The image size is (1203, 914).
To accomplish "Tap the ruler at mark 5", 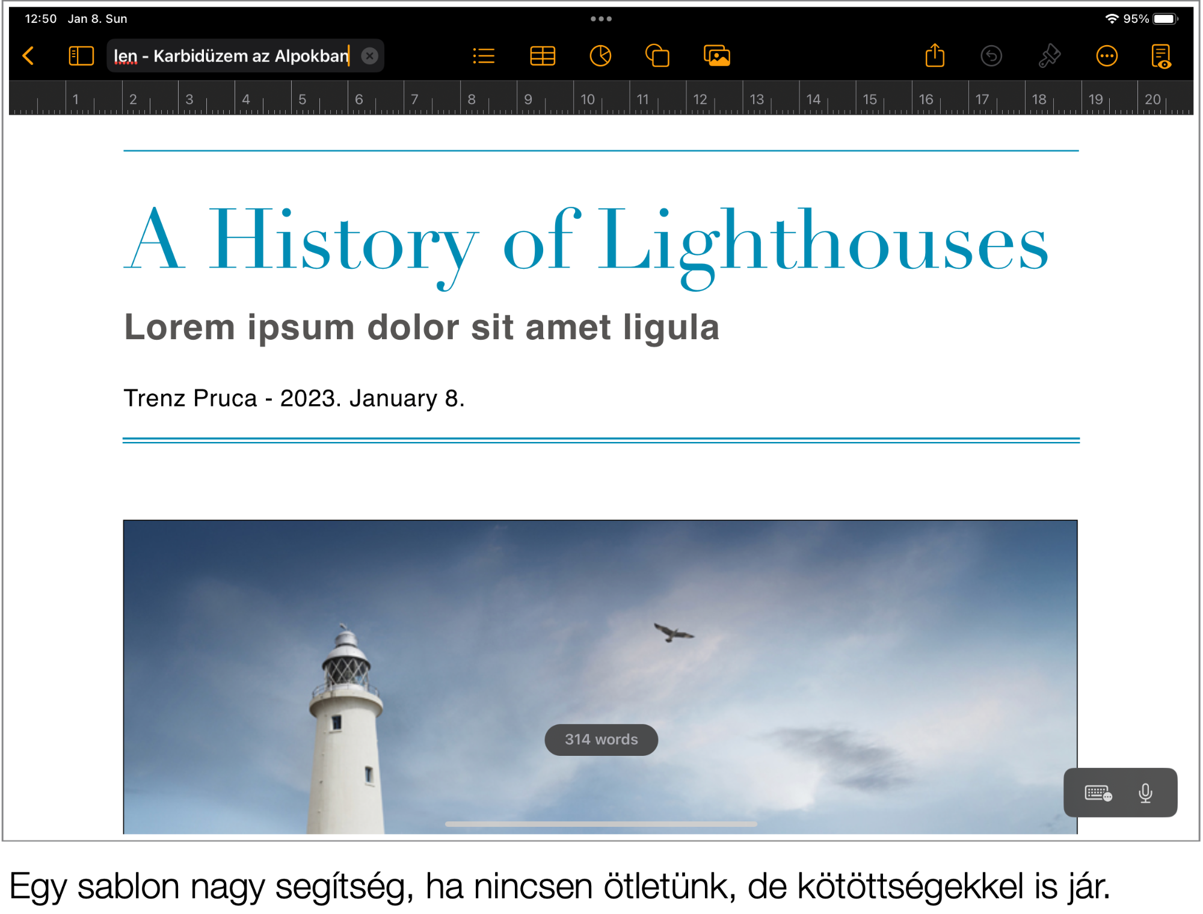I will 302,99.
